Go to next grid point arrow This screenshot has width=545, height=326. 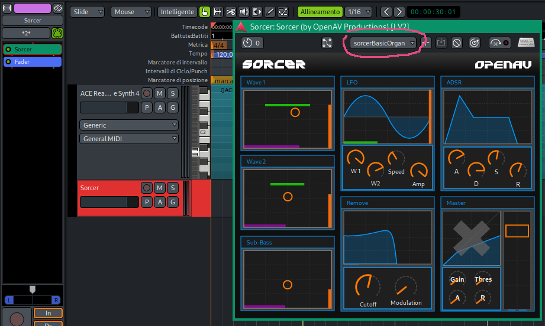pos(399,12)
